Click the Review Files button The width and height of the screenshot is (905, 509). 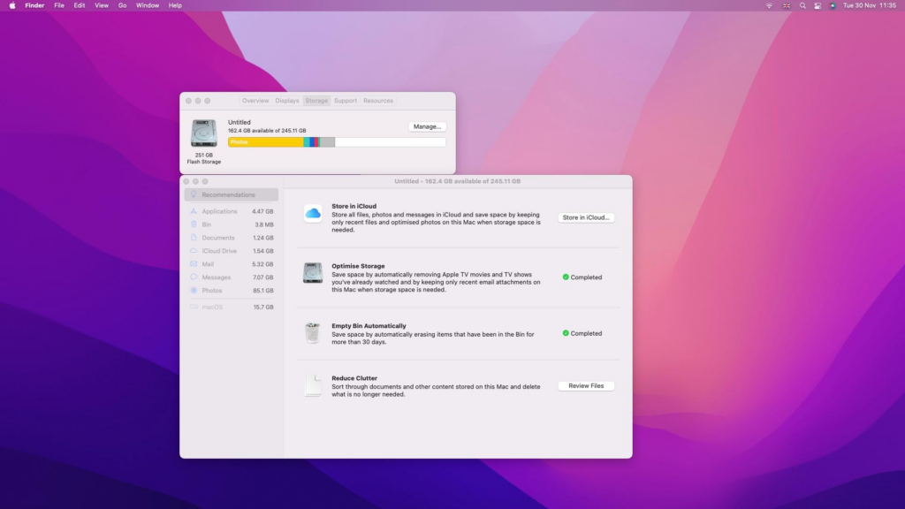[586, 385]
